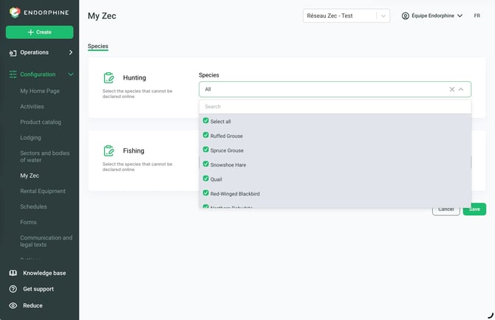Click Reduce to collapse sidebar
The width and height of the screenshot is (495, 320).
33,305
